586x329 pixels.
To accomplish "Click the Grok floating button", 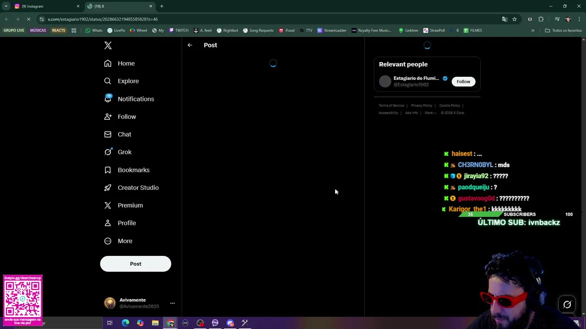I will click(x=567, y=305).
